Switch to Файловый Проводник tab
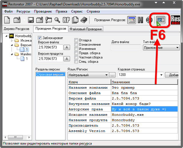183x148 pixels. (86, 29)
